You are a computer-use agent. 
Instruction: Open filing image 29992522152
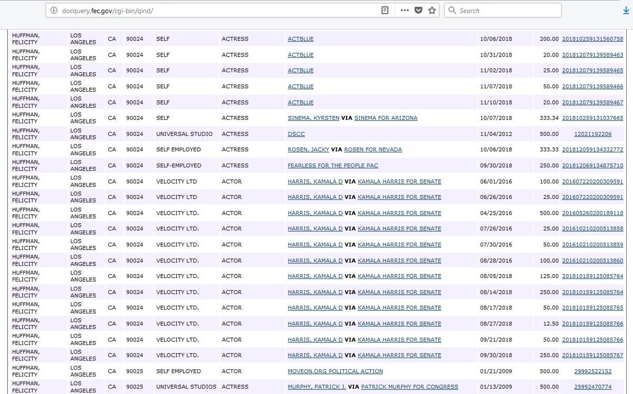593,371
